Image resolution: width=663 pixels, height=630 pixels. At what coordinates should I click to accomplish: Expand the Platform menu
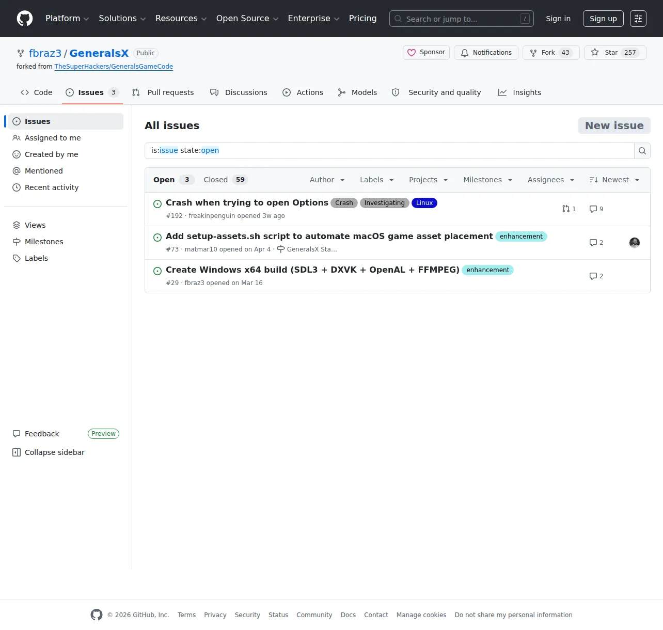(x=67, y=19)
